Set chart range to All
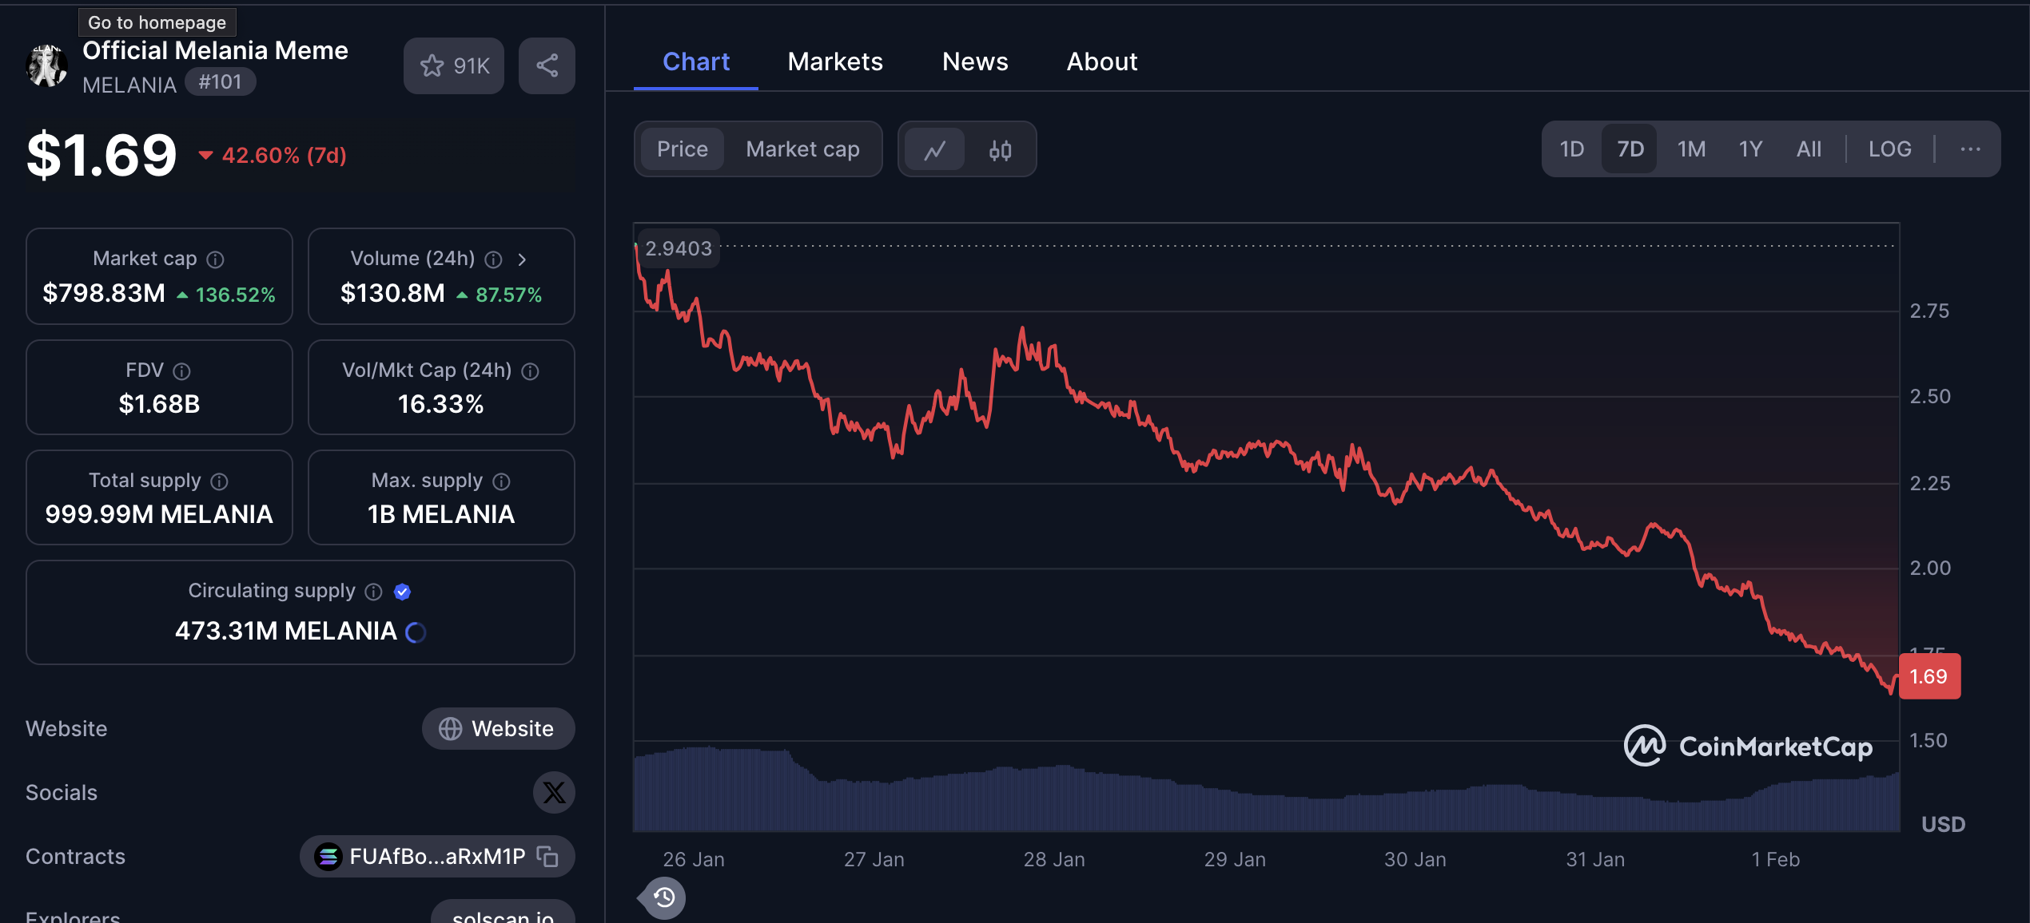Viewport: 2030px width, 923px height. tap(1809, 149)
